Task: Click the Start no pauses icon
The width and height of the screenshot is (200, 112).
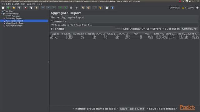Action: (66, 8)
